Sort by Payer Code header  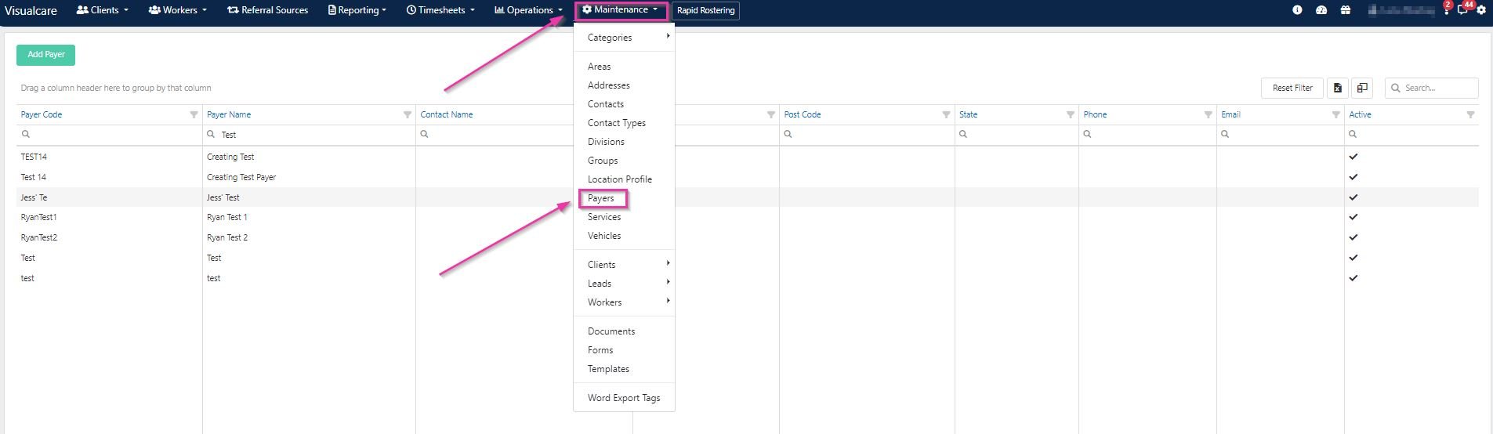pyautogui.click(x=42, y=114)
